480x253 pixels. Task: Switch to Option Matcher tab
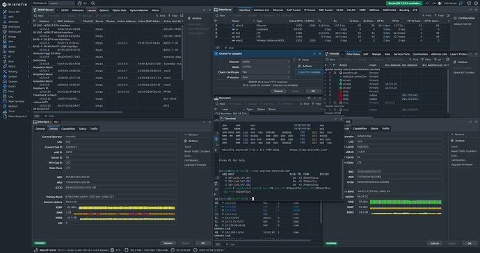click(x=139, y=10)
